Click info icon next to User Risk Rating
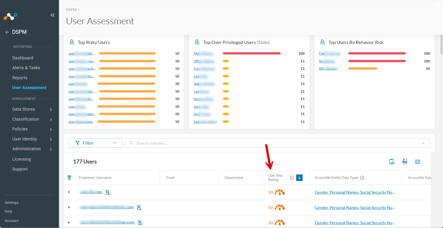 click(292, 178)
